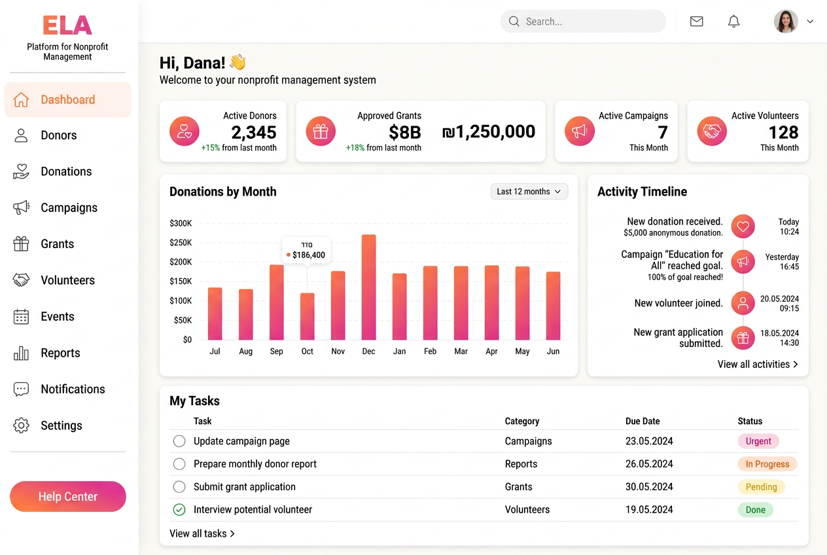
Task: Click the Active Campaigns megaphone icon
Action: 580,131
